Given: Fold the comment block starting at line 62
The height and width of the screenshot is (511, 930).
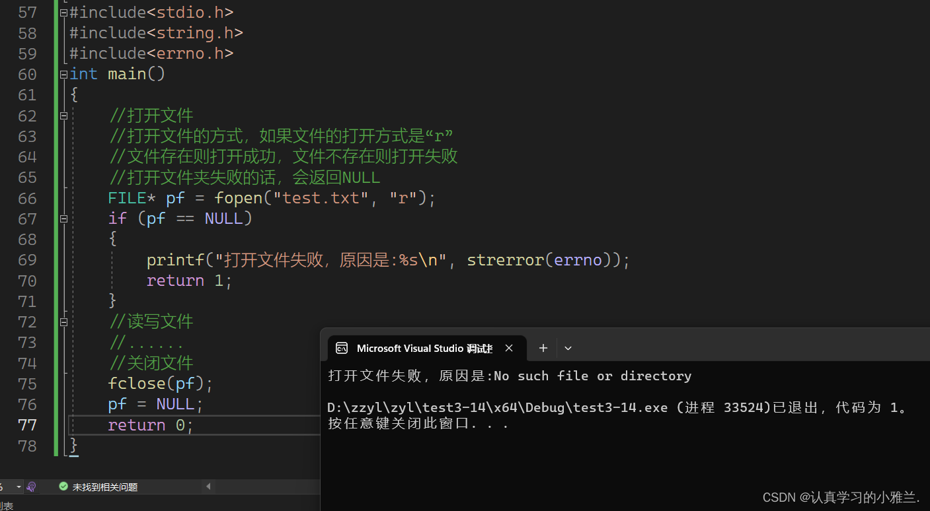Looking at the screenshot, I should point(63,116).
